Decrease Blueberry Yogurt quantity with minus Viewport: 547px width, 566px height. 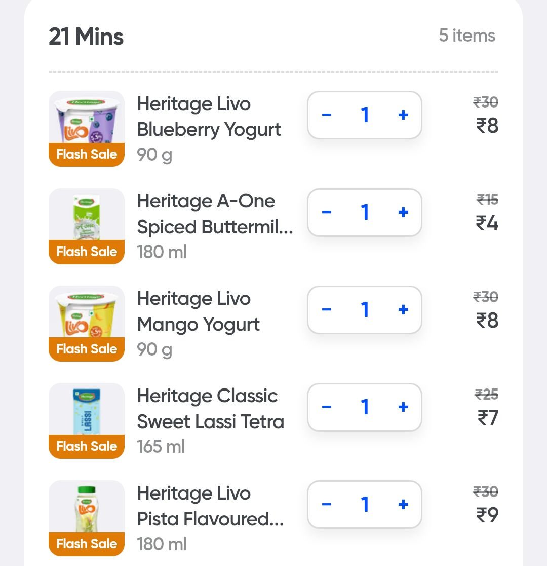(x=327, y=115)
